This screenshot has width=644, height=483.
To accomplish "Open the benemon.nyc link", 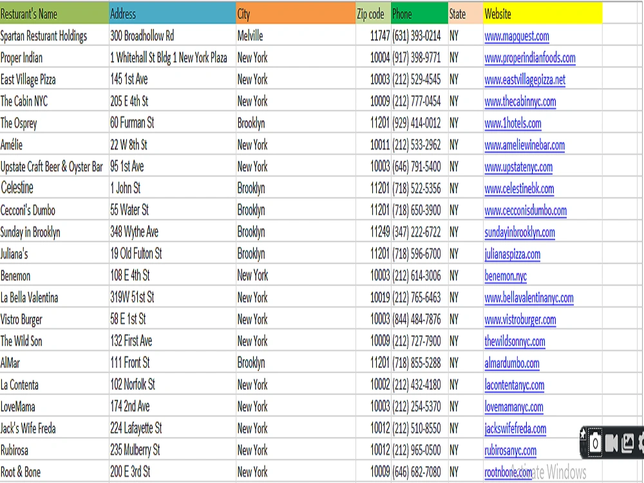I will [x=506, y=276].
